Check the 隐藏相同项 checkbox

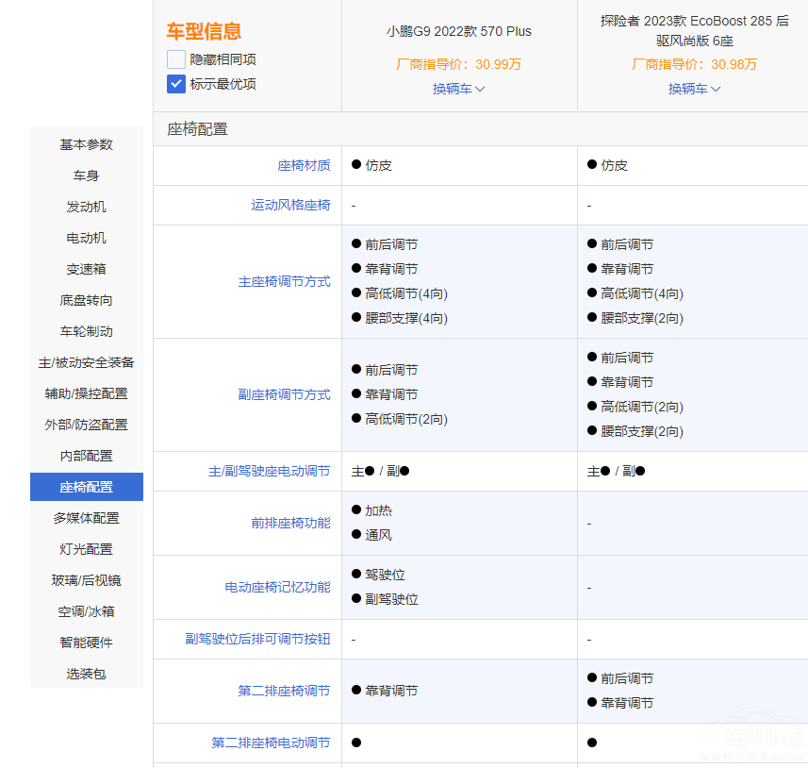point(176,59)
